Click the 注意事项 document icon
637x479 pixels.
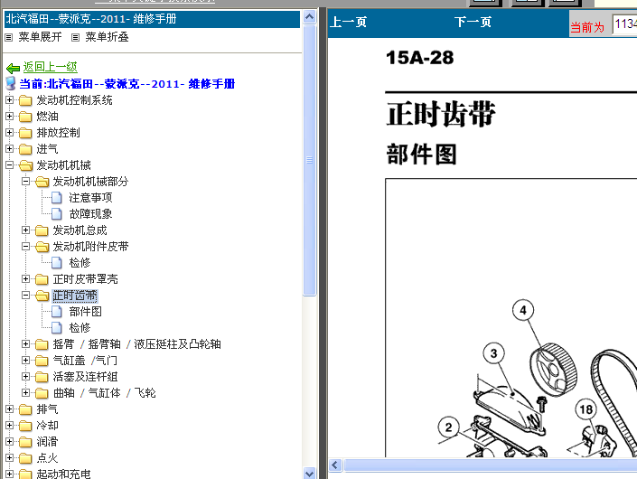(56, 198)
